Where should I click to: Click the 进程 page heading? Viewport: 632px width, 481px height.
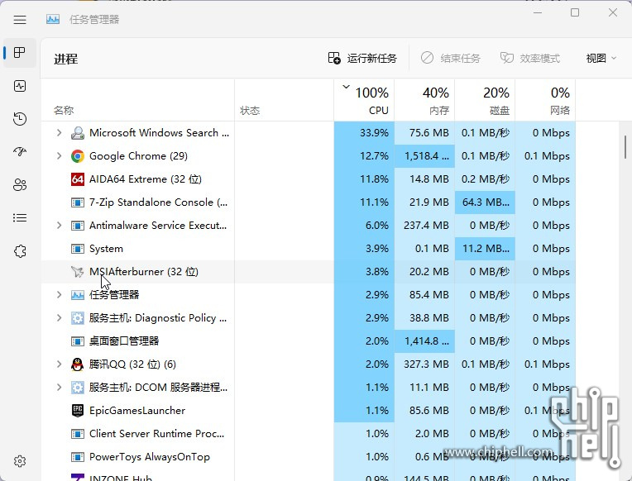click(x=65, y=59)
